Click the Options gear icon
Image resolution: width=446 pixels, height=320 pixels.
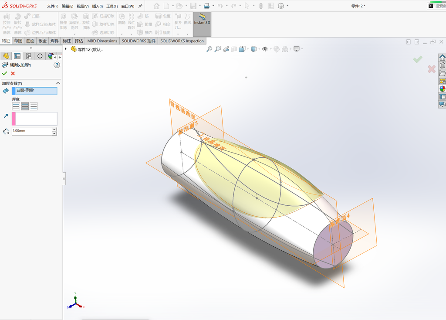coord(281,6)
